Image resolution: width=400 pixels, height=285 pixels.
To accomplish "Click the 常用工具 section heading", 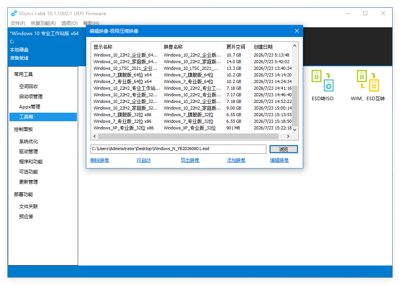I will (x=23, y=74).
